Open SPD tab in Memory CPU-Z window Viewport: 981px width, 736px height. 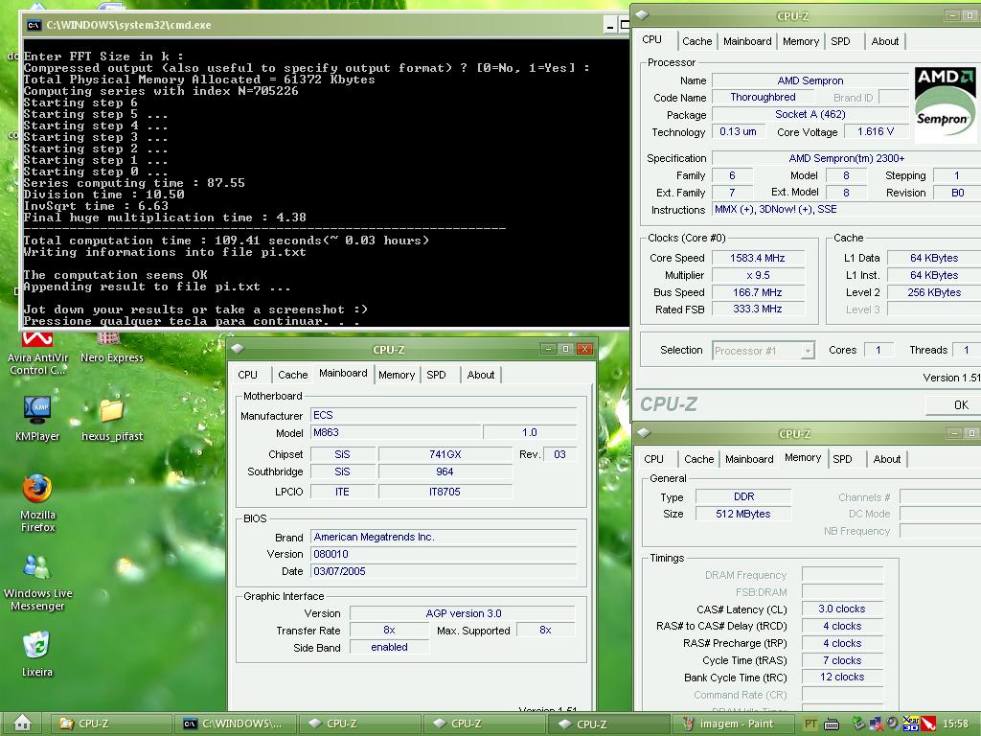[x=842, y=459]
